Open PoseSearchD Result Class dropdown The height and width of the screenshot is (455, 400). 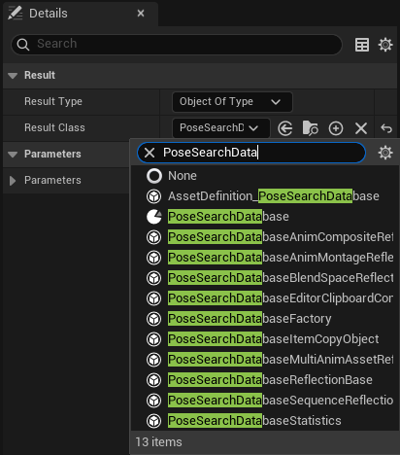click(221, 127)
